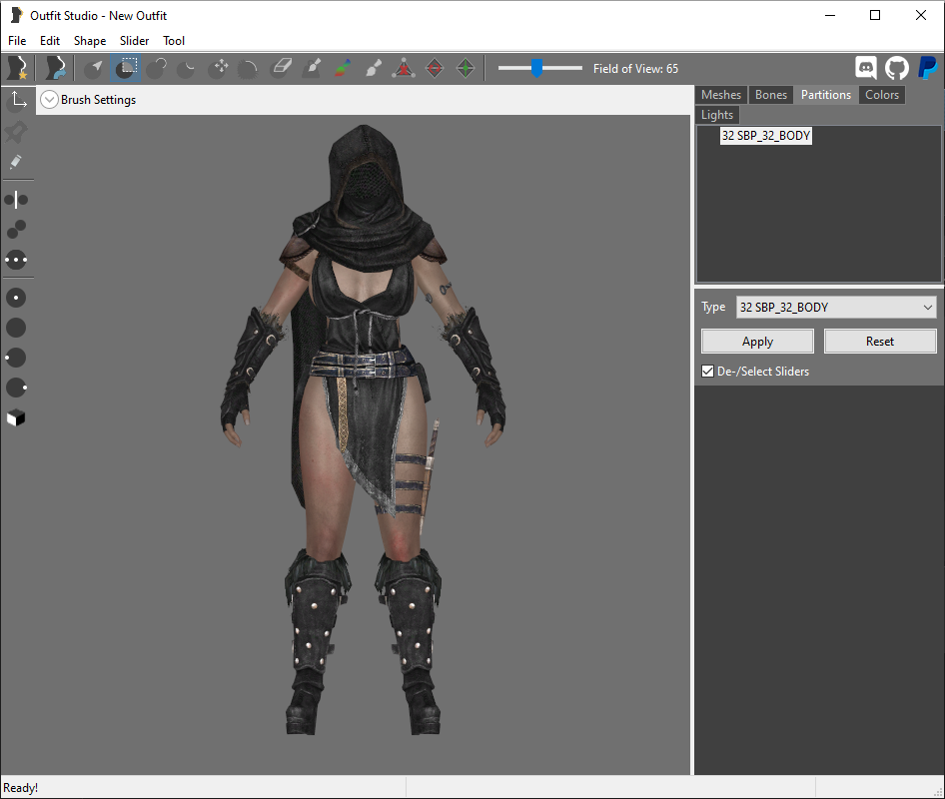The image size is (945, 799).
Task: Open the File menu
Action: pos(17,40)
